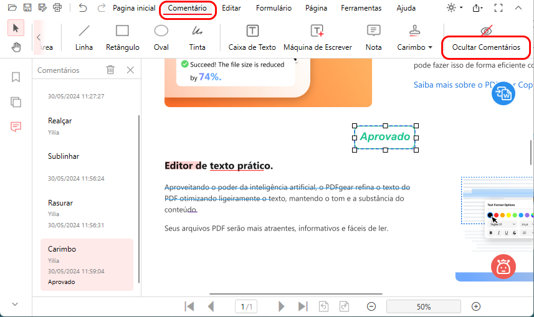
Task: Insert a Nota comment
Action: click(374, 38)
